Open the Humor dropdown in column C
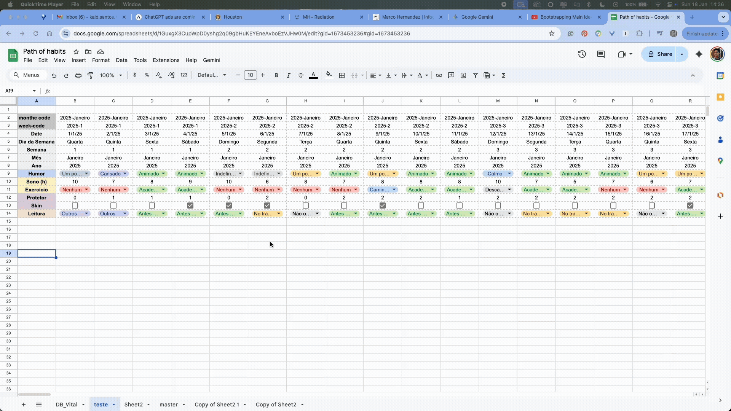This screenshot has width=731, height=411. 124,174
